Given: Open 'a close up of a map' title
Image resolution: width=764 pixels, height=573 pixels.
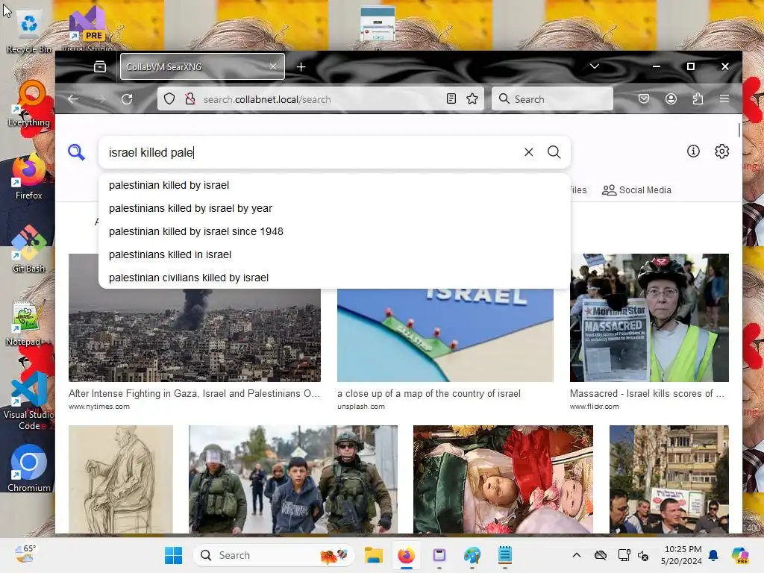Looking at the screenshot, I should [x=429, y=394].
